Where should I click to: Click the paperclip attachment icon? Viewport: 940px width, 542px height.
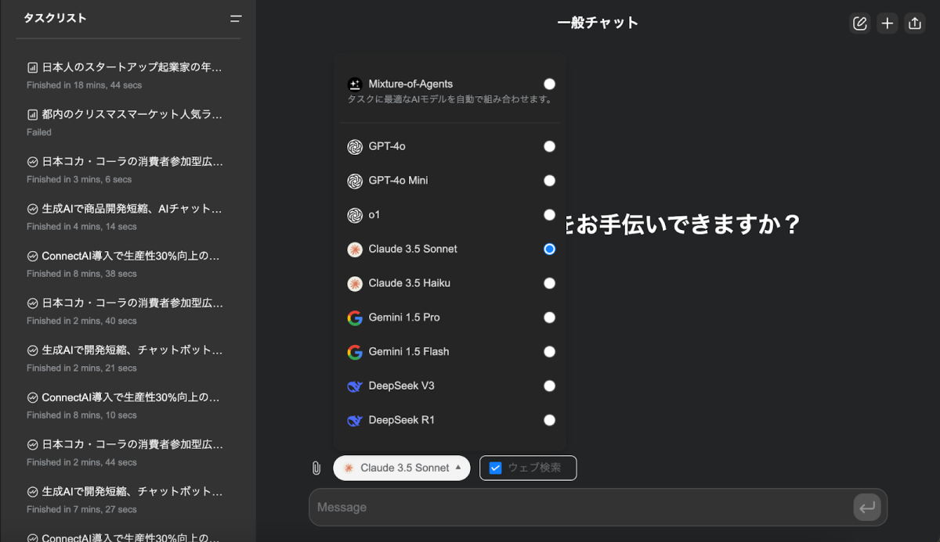pyautogui.click(x=316, y=468)
